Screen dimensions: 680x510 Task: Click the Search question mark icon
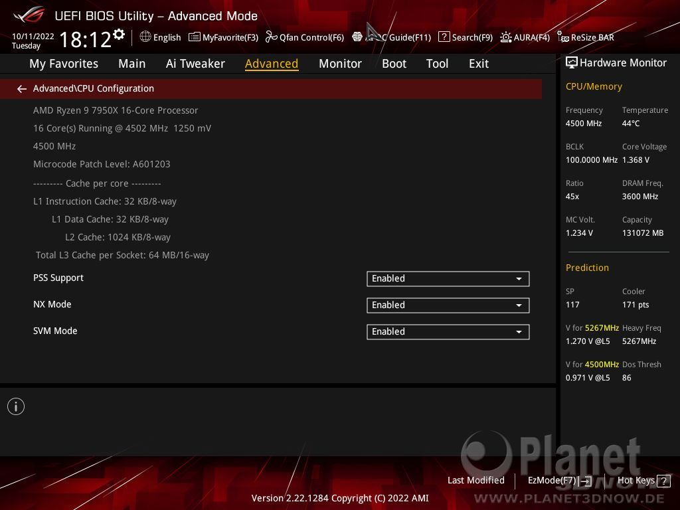[444, 37]
